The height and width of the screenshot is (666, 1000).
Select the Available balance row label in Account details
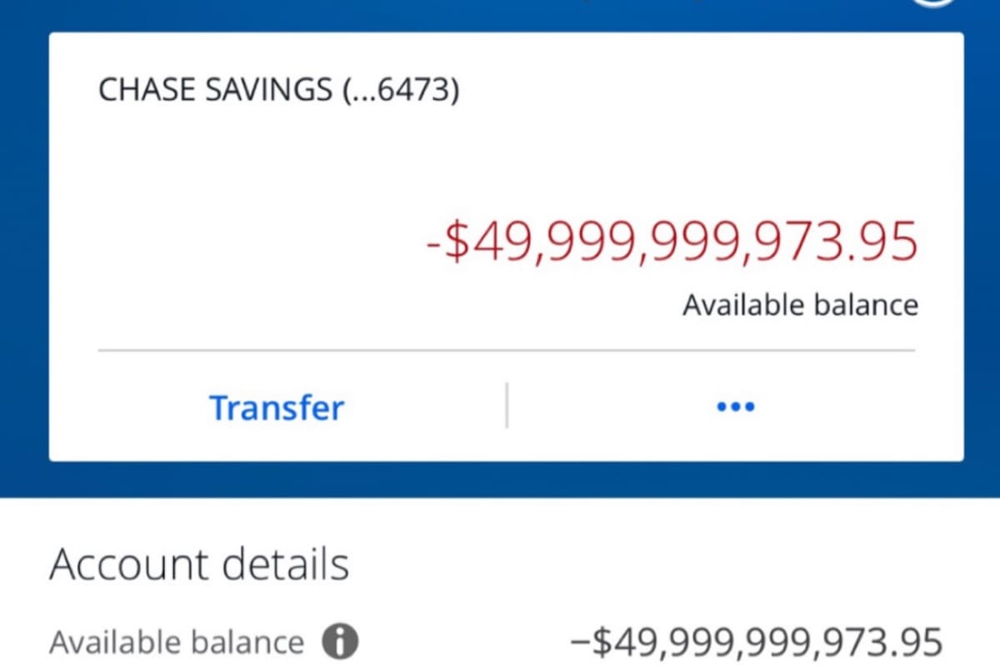[x=177, y=642]
